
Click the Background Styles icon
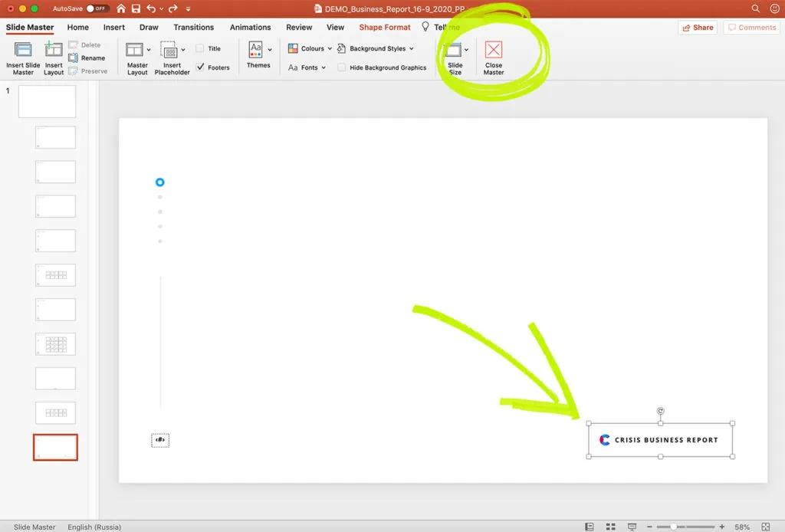pyautogui.click(x=341, y=48)
